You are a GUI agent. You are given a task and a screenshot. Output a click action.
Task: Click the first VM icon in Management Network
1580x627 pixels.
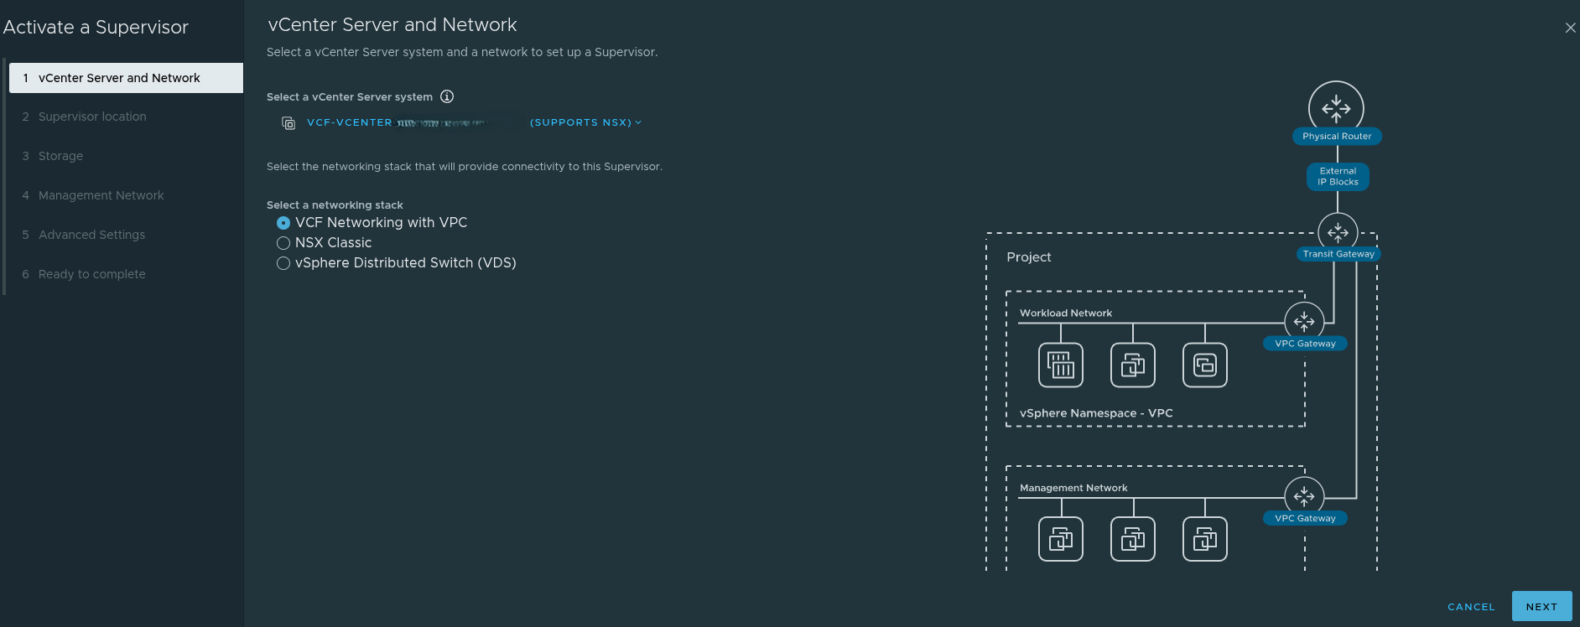point(1061,539)
